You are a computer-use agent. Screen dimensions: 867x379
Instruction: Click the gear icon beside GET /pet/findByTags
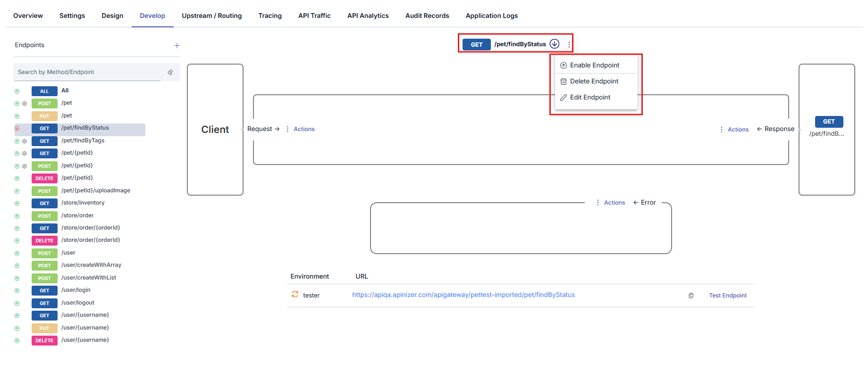coord(25,141)
